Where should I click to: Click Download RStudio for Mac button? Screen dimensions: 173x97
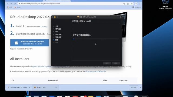click(x=30, y=43)
